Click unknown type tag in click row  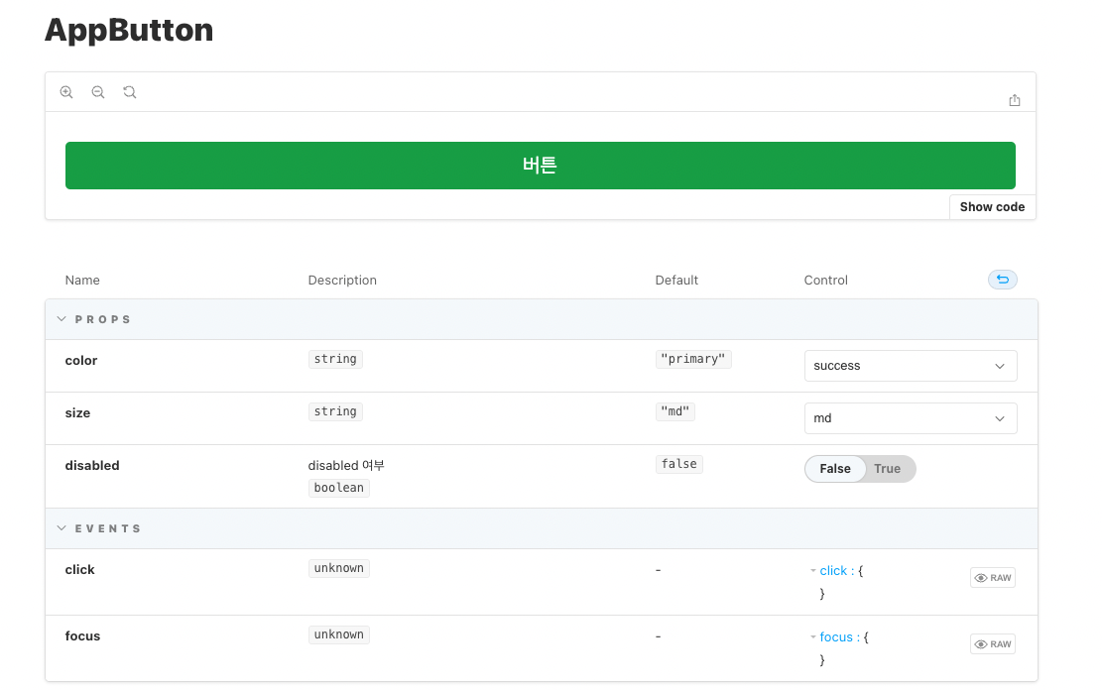click(x=339, y=568)
